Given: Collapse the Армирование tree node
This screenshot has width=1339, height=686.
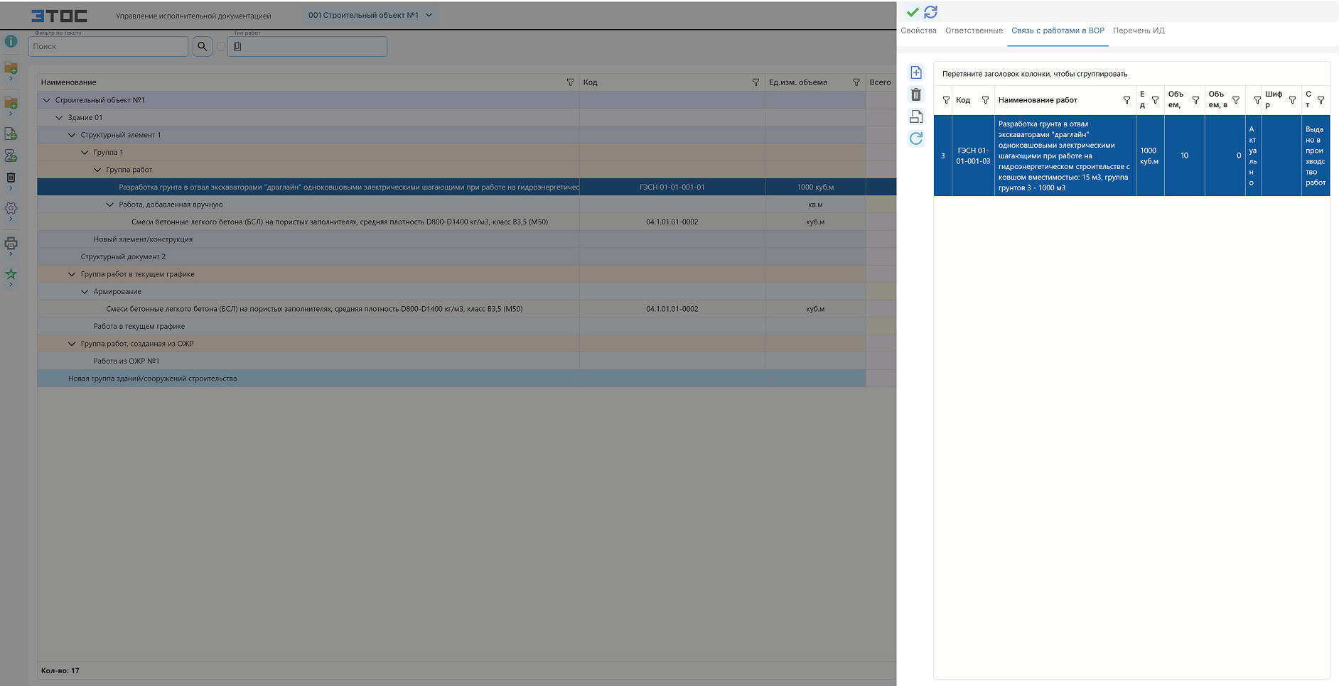Looking at the screenshot, I should point(85,292).
